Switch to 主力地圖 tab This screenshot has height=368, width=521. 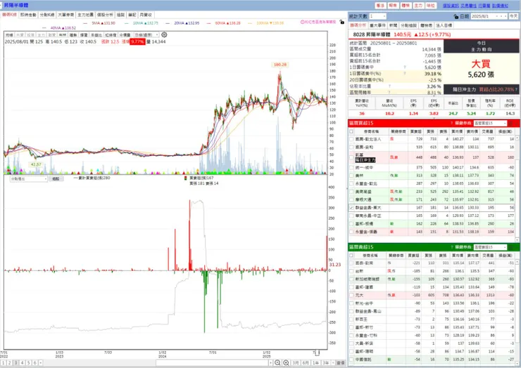tap(85, 15)
